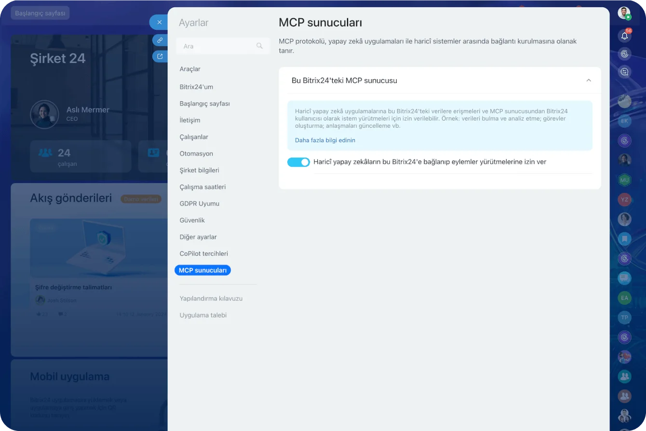This screenshot has width=646, height=431.
Task: Click the Başlangıç sayfası button in top bar
Action: pos(40,13)
